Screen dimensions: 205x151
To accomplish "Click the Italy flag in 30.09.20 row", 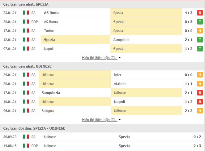I will click(x=26, y=137).
